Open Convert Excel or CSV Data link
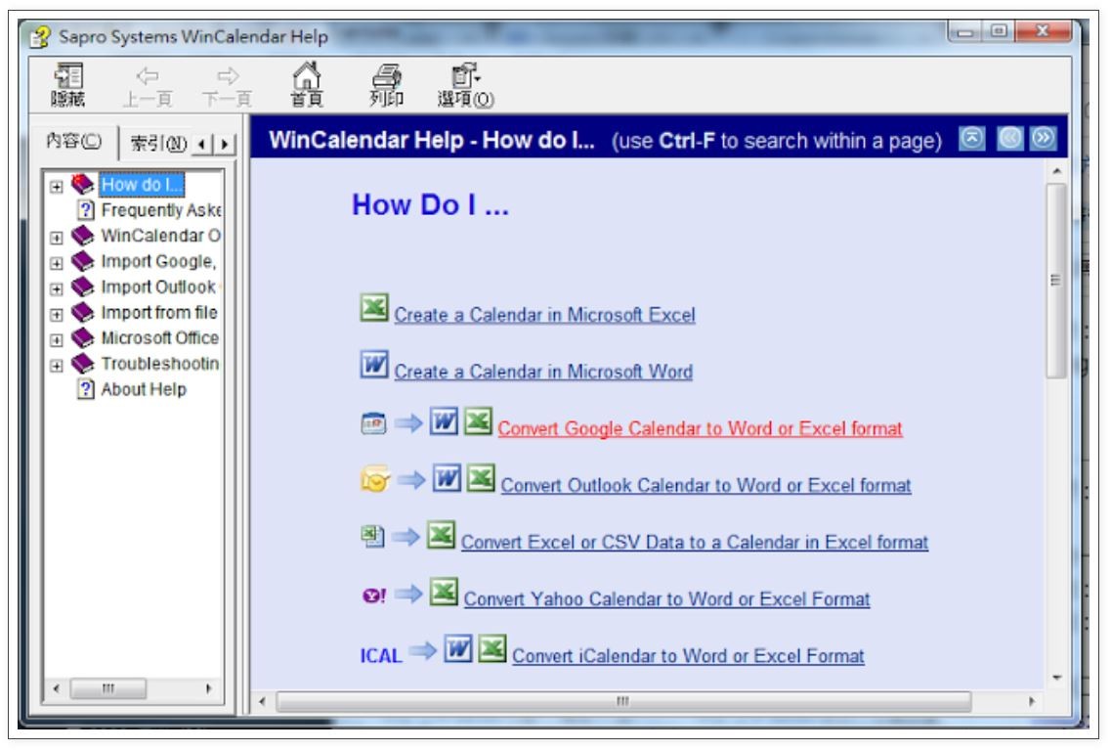This screenshot has height=750, width=1111. click(695, 542)
